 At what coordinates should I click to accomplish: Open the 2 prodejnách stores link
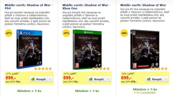(148, 93)
